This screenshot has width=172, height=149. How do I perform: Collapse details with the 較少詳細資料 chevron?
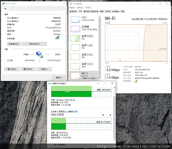pos(52,144)
